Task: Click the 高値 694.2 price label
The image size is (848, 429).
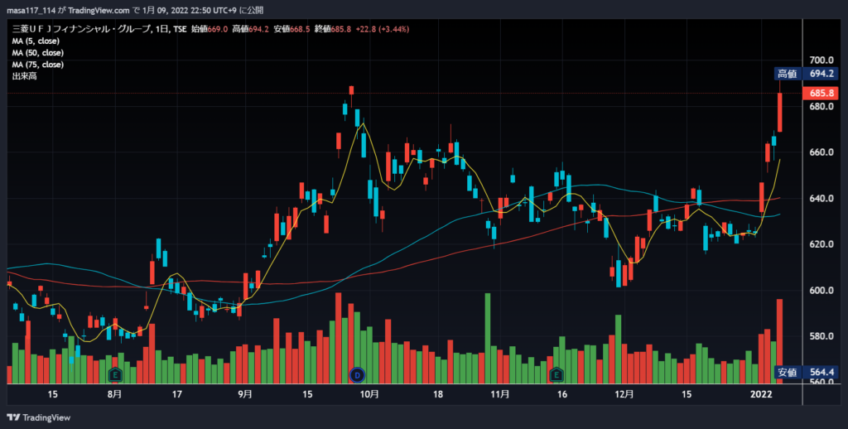Action: point(805,74)
